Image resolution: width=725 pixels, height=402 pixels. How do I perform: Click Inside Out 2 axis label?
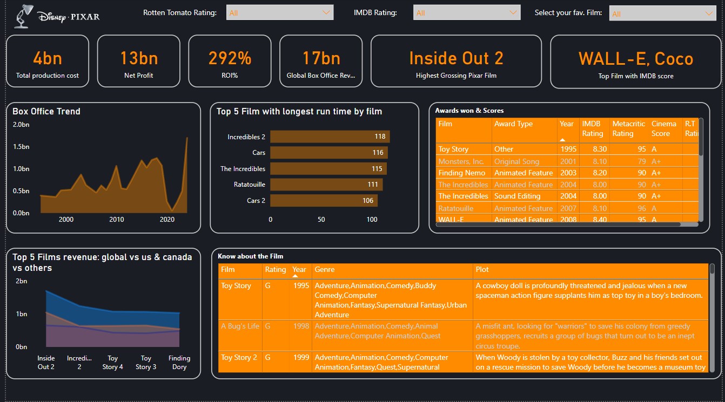pyautogui.click(x=46, y=363)
